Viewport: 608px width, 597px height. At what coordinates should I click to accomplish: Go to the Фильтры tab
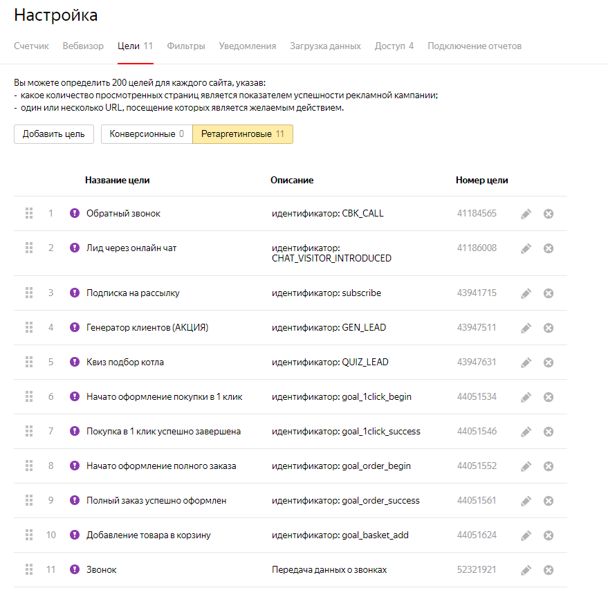pos(185,46)
